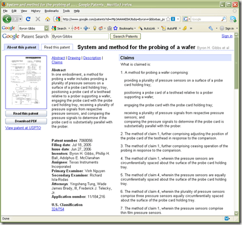Screen dimensions: 242x225
Task: Open the address bar history dropdown
Action: pos(178,19)
